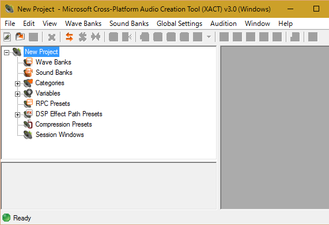
Task: Open the View menu
Action: [x=50, y=24]
